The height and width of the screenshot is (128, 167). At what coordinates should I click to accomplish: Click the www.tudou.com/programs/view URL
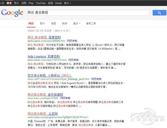[58, 117]
